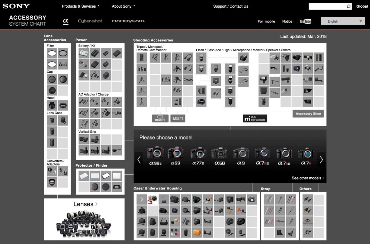The image size is (370, 244).
Task: Select the α7R III camera model
Action: 262,156
